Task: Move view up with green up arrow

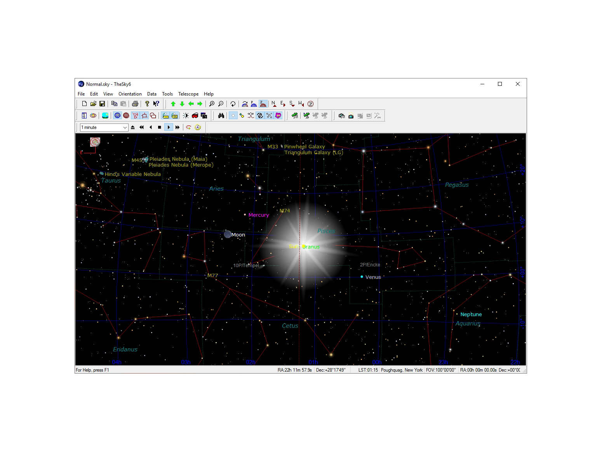Action: pyautogui.click(x=173, y=104)
